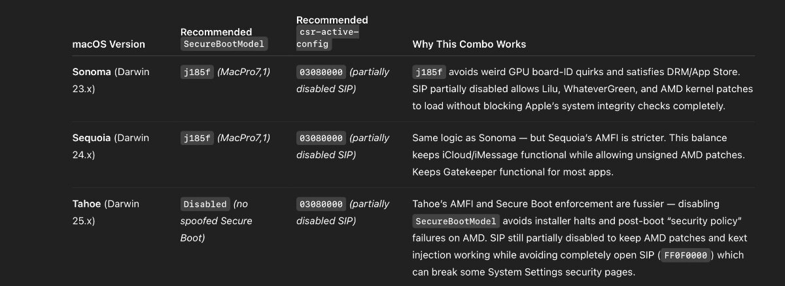Click j185f code chip in Sonoma row
785x286 pixels.
coord(197,72)
